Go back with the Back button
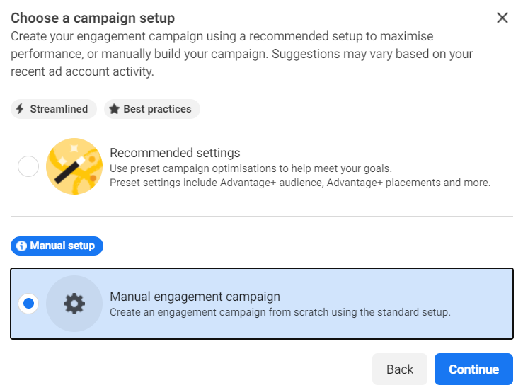523x390 pixels. click(400, 369)
